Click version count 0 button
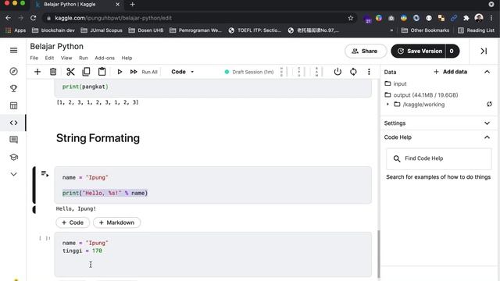500x281 pixels. (x=452, y=51)
